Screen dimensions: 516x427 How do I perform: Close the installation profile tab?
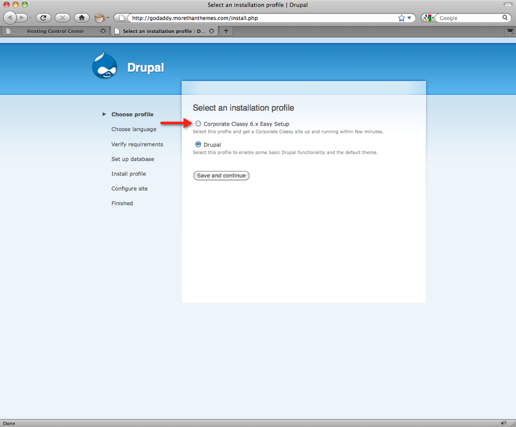[212, 31]
